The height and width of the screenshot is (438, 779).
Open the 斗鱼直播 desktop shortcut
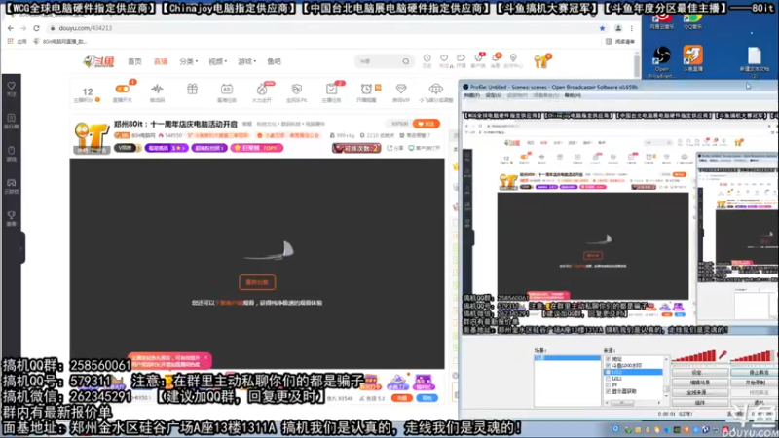click(x=692, y=58)
